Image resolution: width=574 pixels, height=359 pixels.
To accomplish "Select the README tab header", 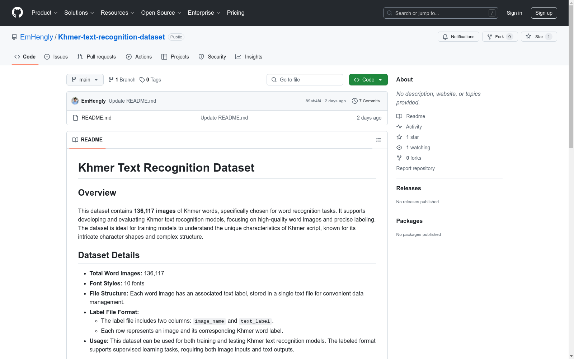I will (88, 140).
